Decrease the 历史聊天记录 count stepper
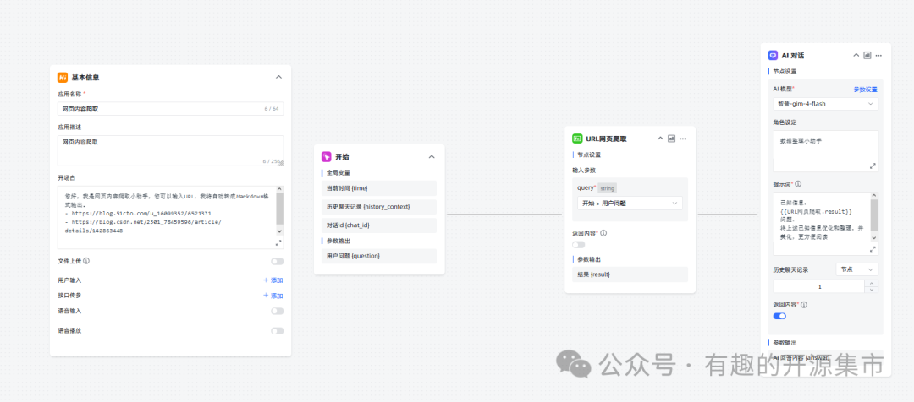 872,289
